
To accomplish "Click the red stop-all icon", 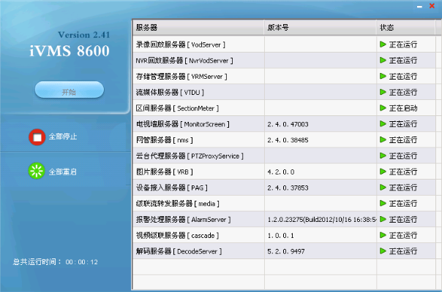I will click(37, 137).
